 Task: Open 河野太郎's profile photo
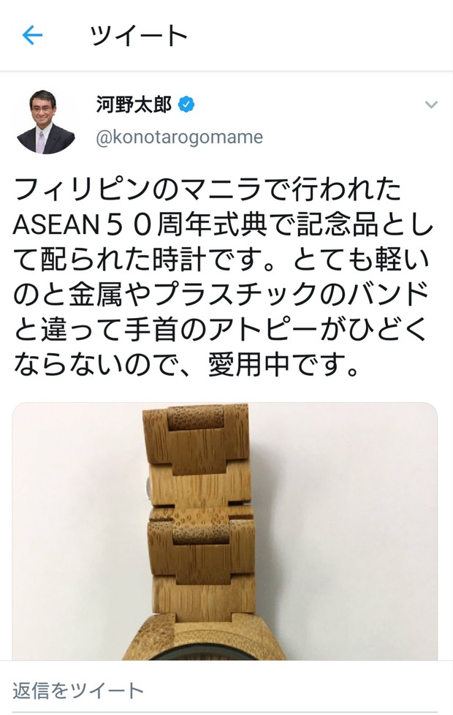46,122
